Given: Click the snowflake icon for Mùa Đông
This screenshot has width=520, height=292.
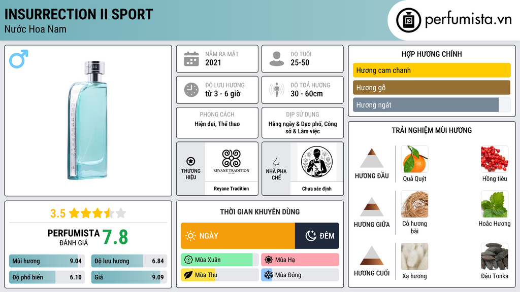Looking at the screenshot, I should [269, 275].
